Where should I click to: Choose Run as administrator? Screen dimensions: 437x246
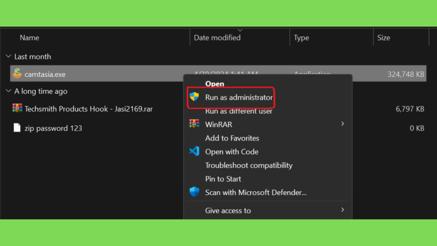tap(239, 97)
